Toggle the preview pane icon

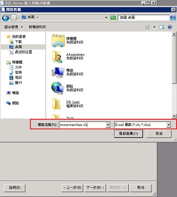(x=162, y=27)
